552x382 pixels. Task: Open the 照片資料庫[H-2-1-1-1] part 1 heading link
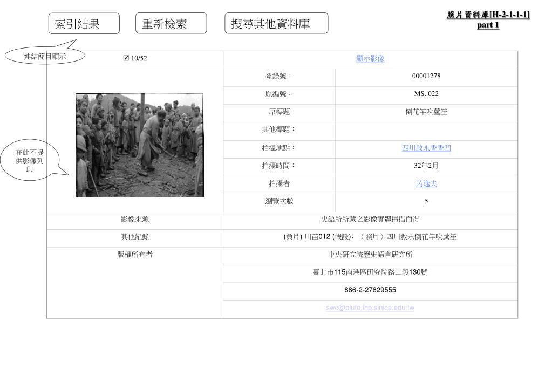pos(488,20)
